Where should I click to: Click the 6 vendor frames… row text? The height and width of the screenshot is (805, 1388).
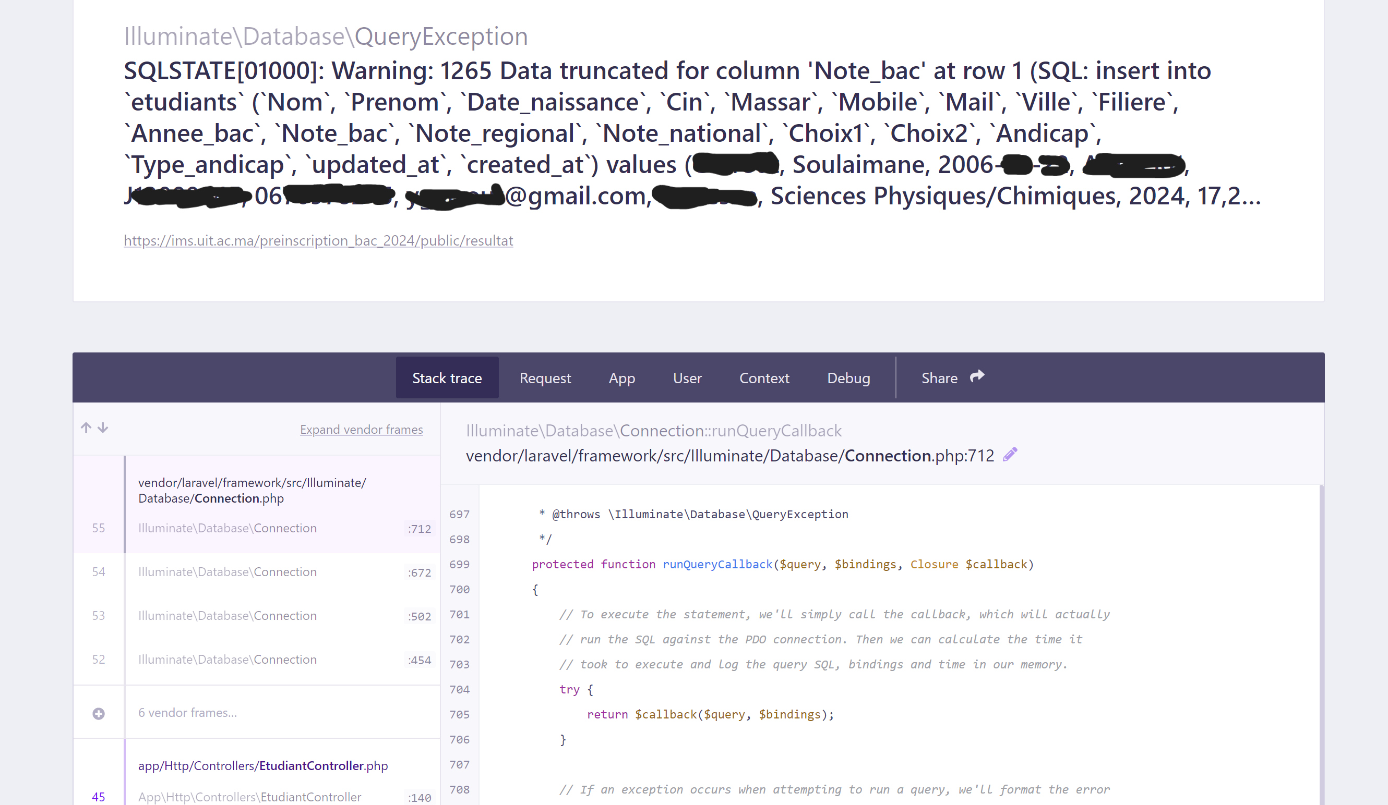[x=187, y=713]
